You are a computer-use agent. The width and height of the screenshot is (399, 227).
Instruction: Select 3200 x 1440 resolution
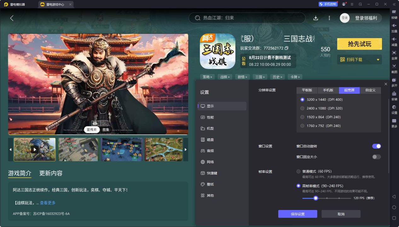pyautogui.click(x=303, y=99)
